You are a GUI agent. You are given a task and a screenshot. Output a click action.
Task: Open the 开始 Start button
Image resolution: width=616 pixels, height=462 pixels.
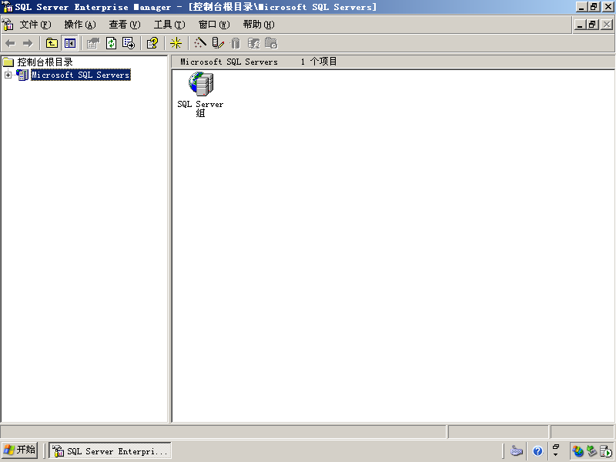pyautogui.click(x=20, y=450)
